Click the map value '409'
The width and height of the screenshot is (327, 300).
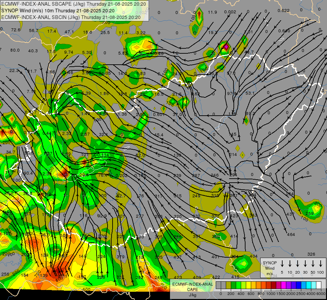pos(197,277)
